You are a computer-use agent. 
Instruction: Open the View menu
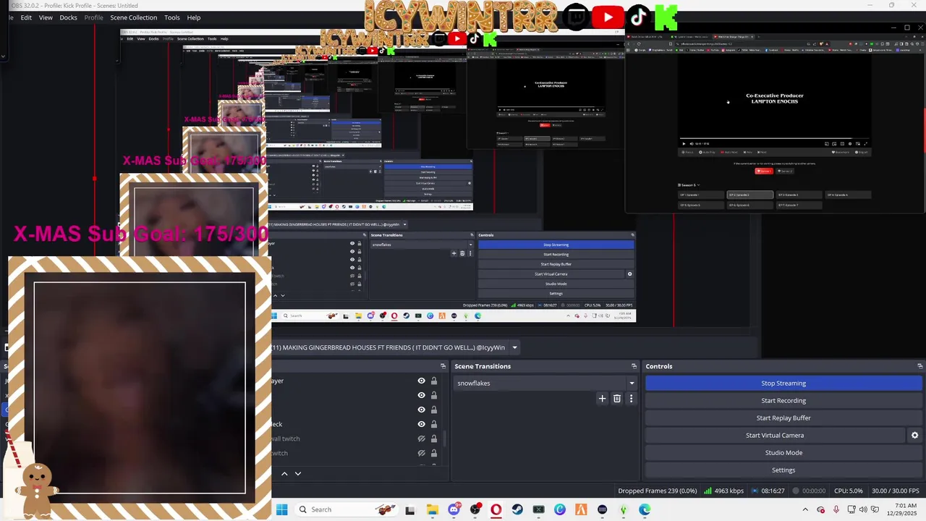(x=46, y=17)
